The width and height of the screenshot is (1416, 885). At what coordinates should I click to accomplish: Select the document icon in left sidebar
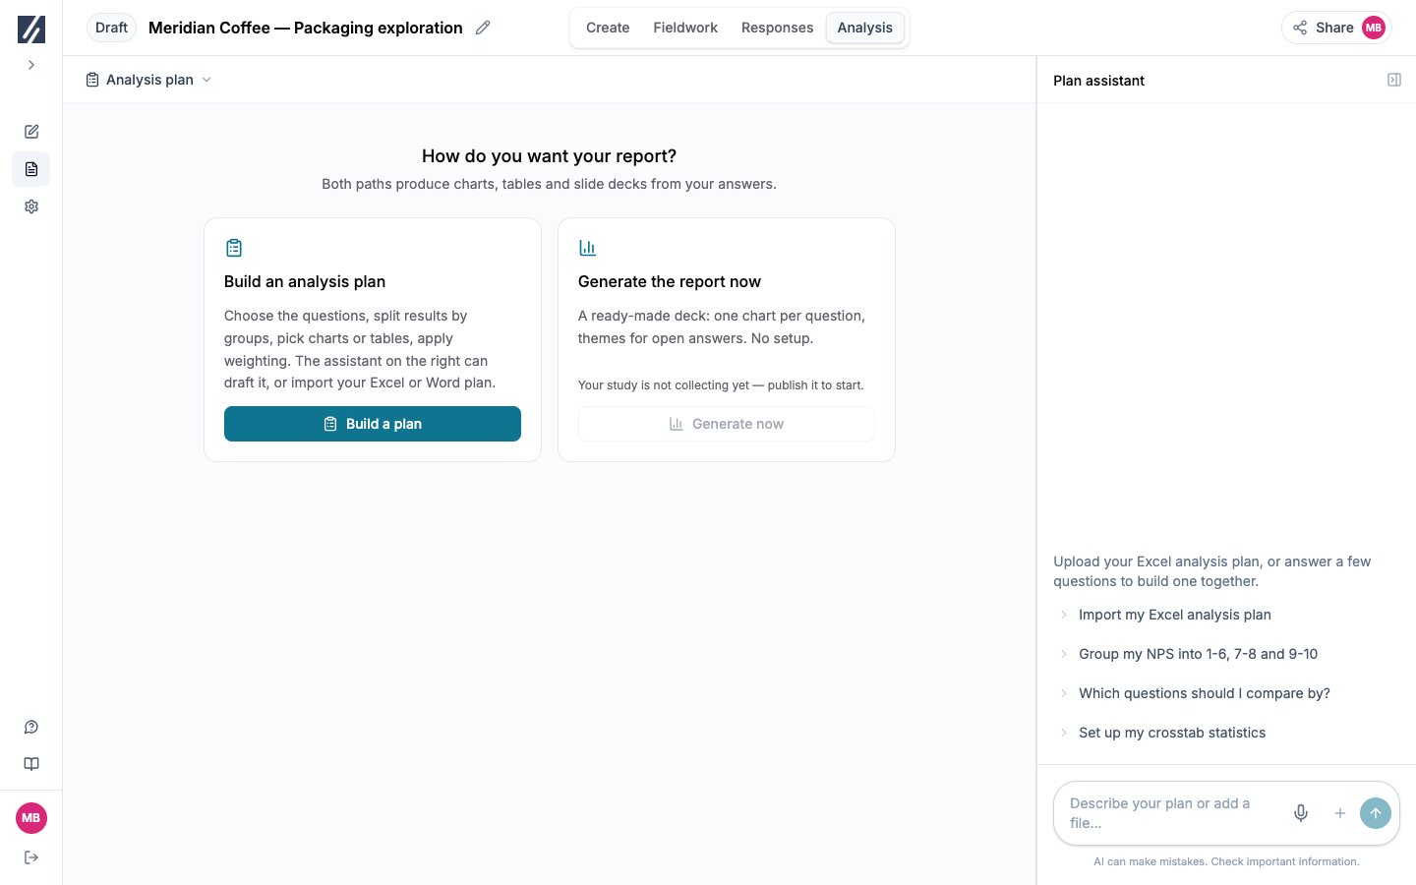31,169
